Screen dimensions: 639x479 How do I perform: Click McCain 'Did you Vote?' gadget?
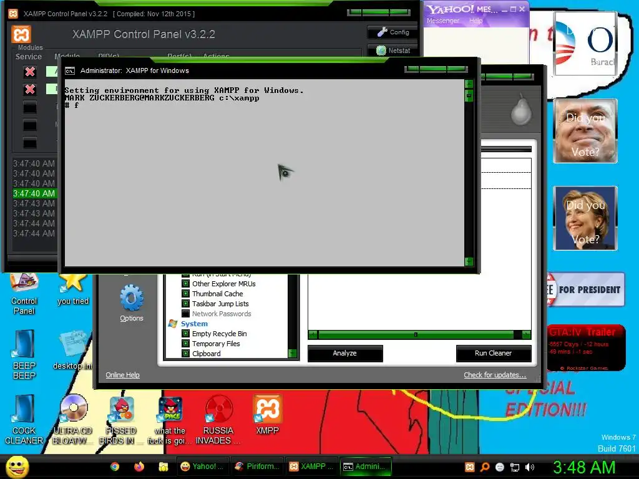coord(585,131)
